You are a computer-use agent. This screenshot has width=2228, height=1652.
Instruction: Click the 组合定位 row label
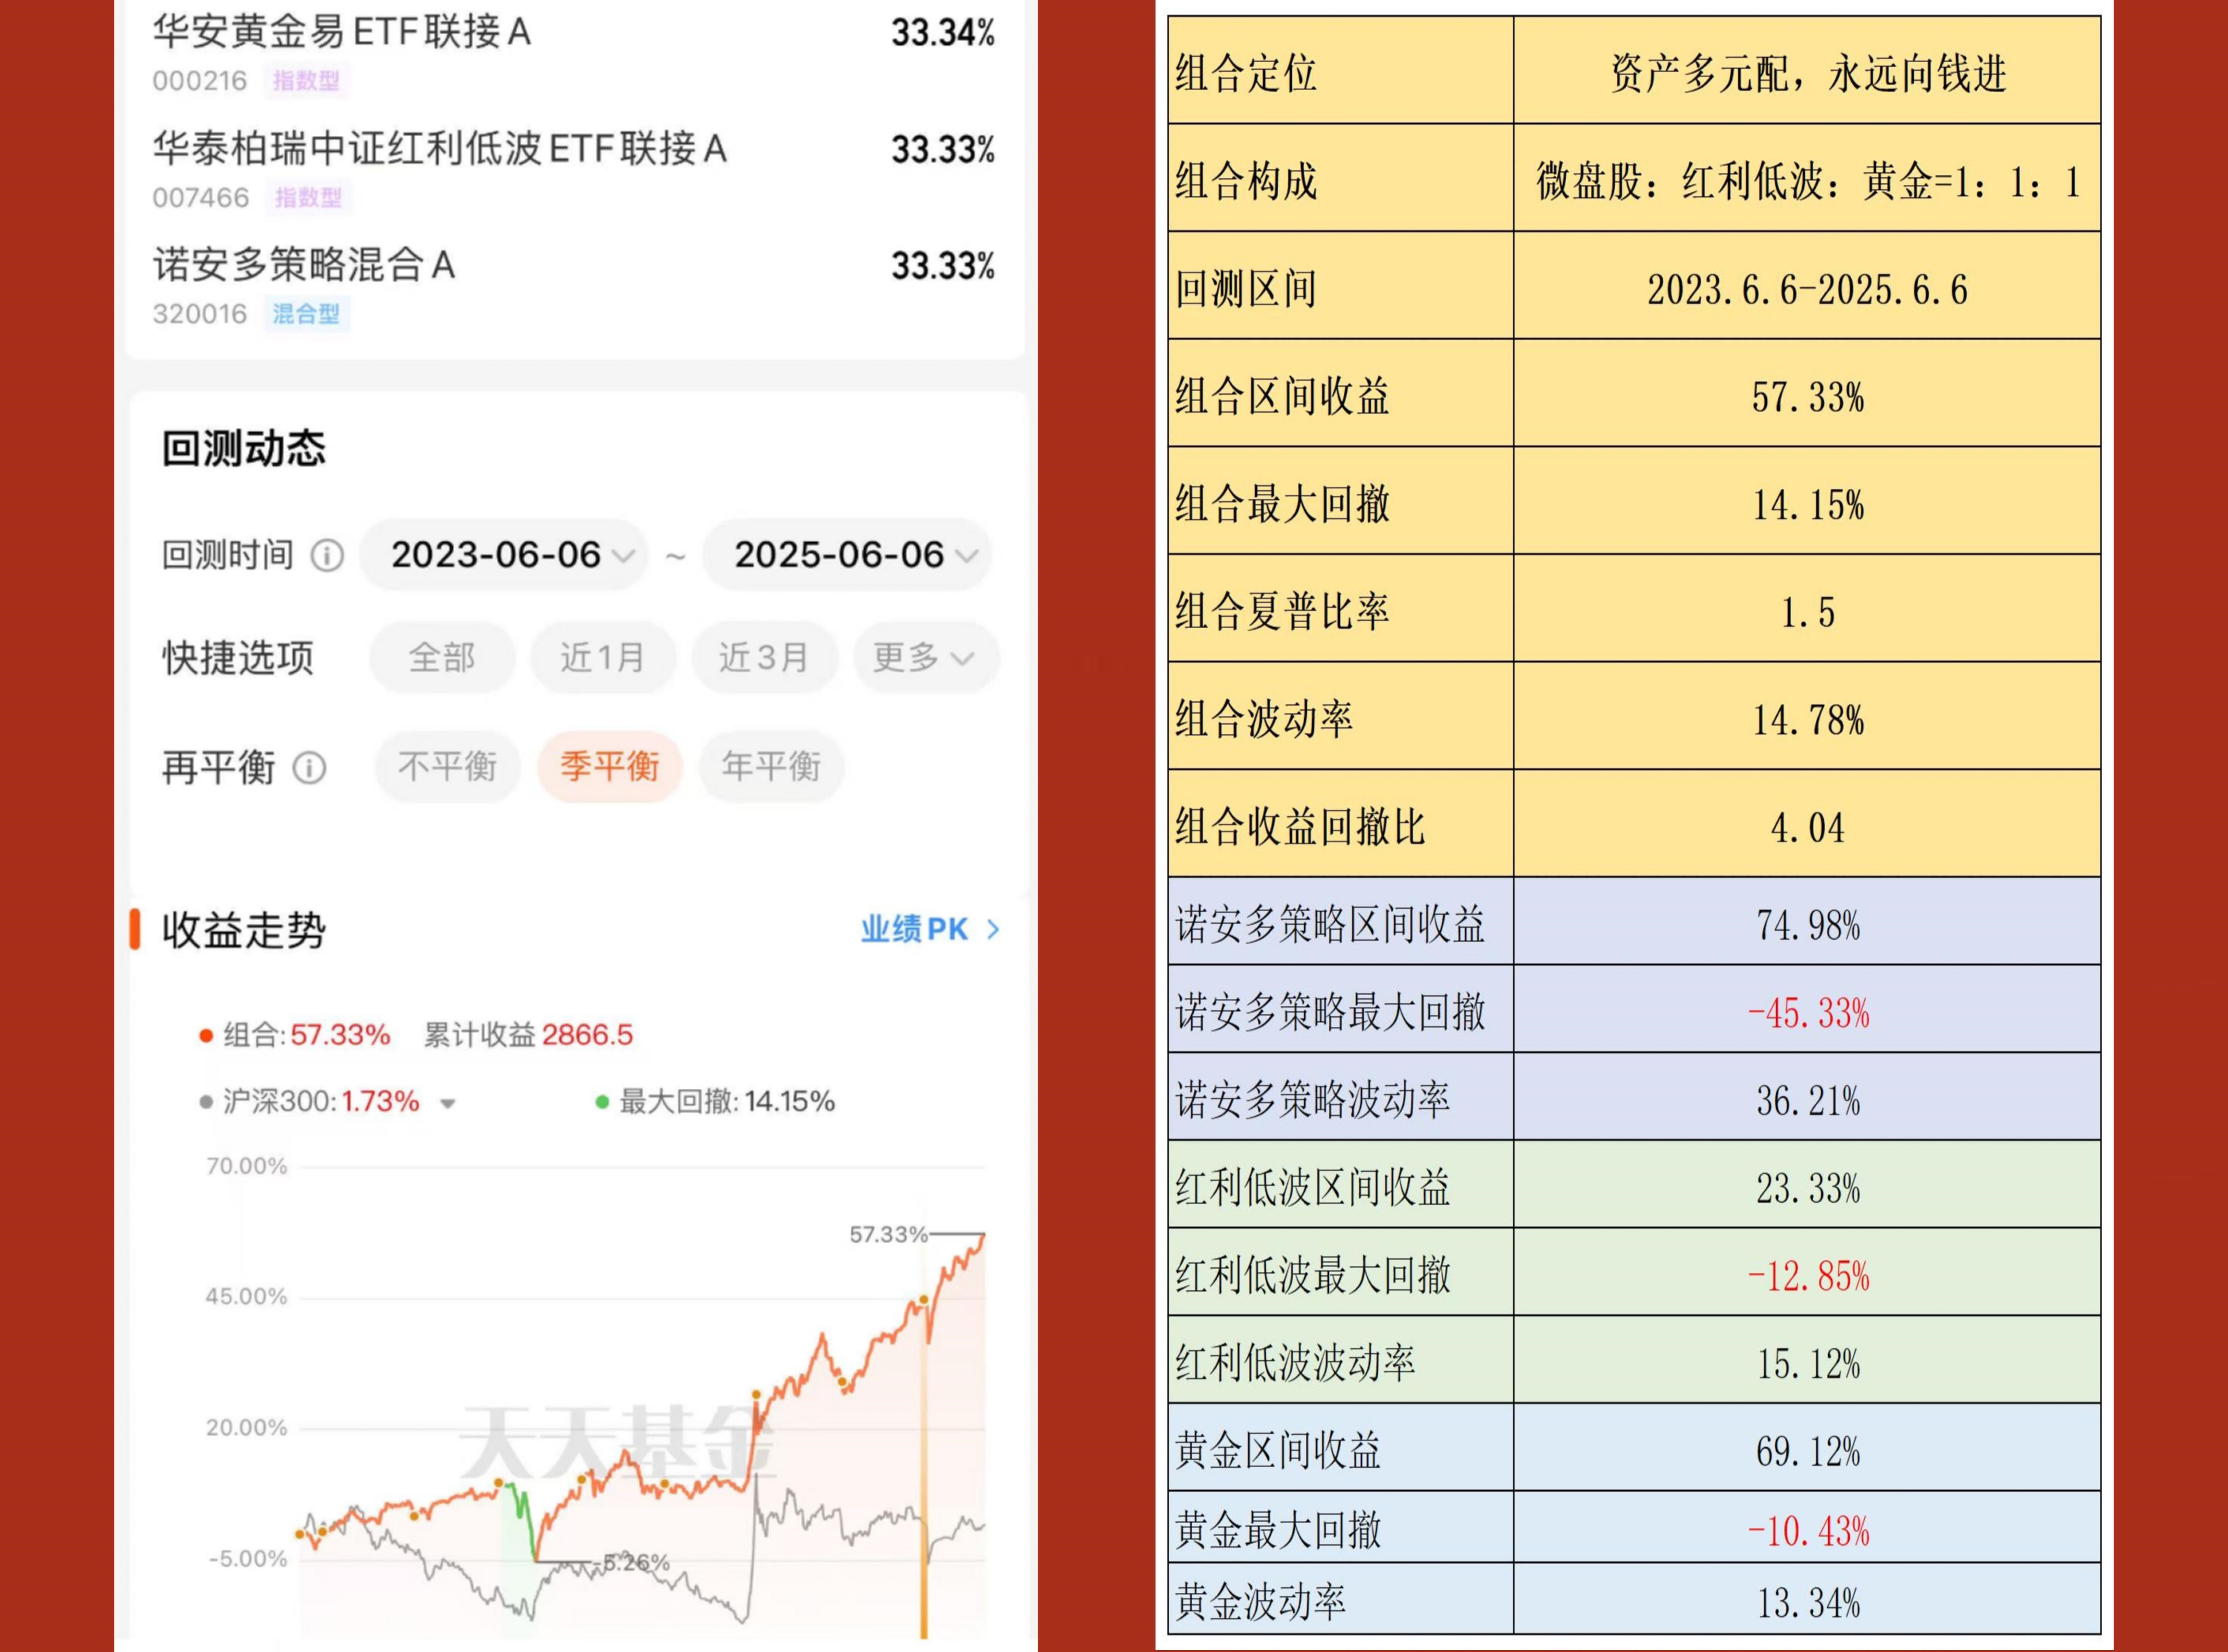point(1246,73)
